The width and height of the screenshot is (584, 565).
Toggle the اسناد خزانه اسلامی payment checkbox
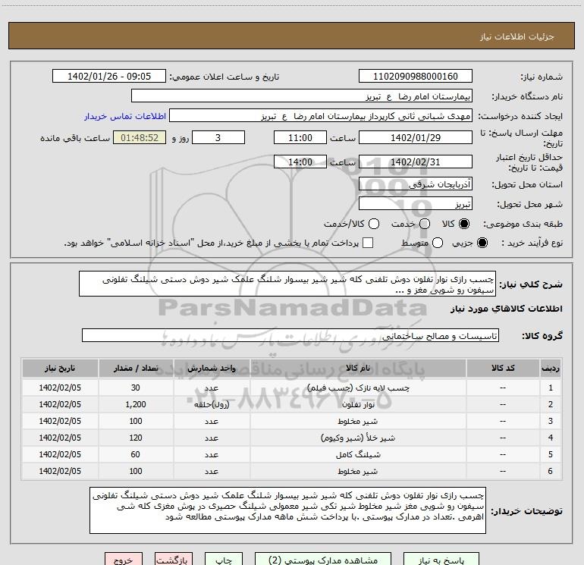click(368, 243)
